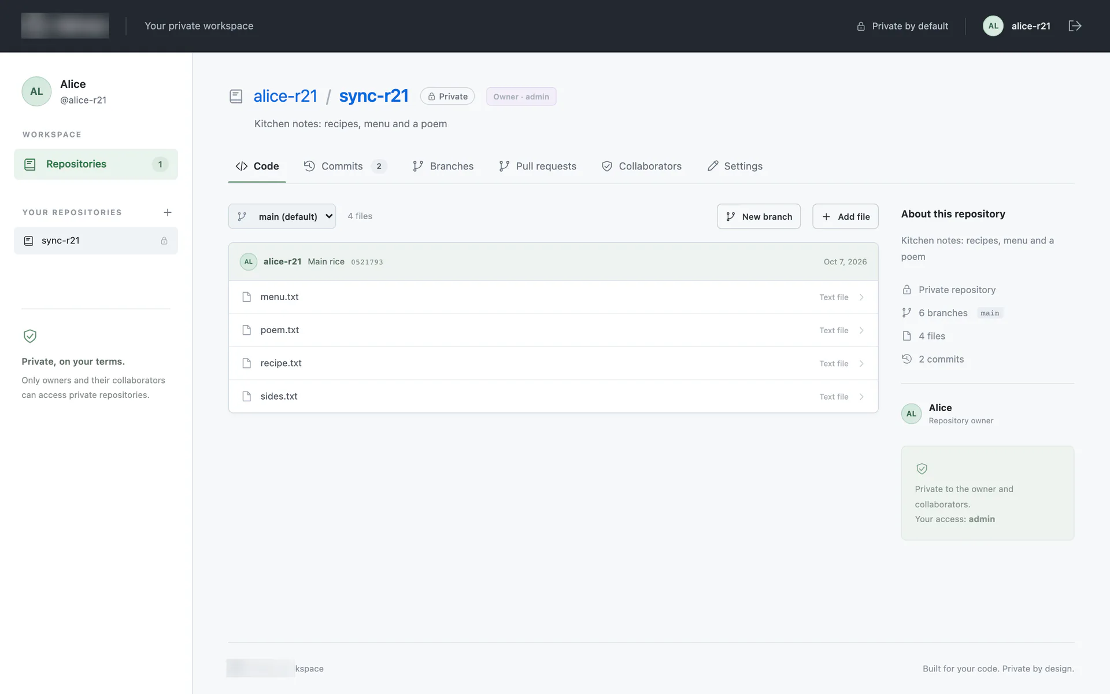Screen dimensions: 1110x694
Task: Expand the recipe.txt row chevron
Action: 861,364
